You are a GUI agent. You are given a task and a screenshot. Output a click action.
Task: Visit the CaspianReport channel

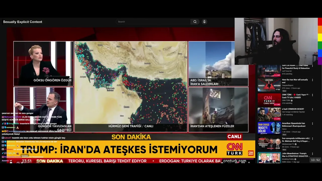287,85
